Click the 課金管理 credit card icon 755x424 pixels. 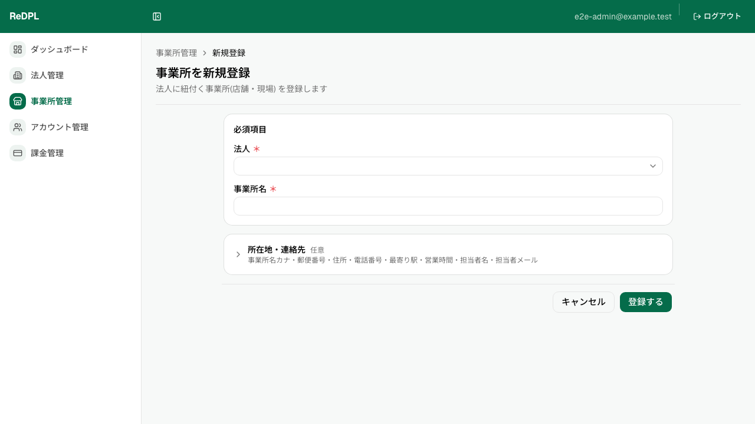tap(18, 153)
